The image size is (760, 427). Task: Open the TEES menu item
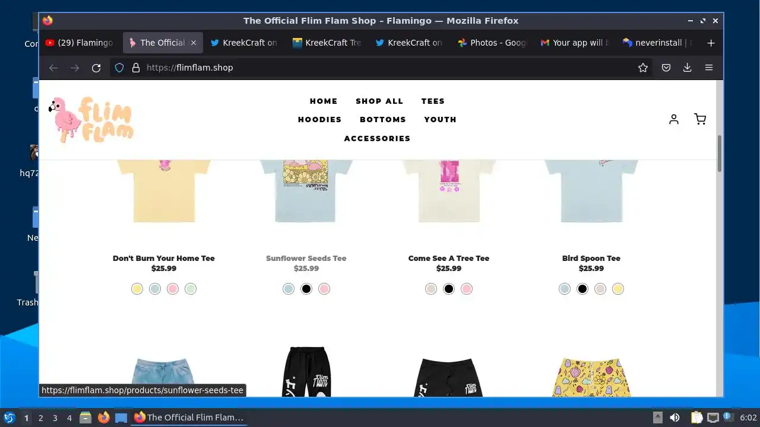click(433, 101)
